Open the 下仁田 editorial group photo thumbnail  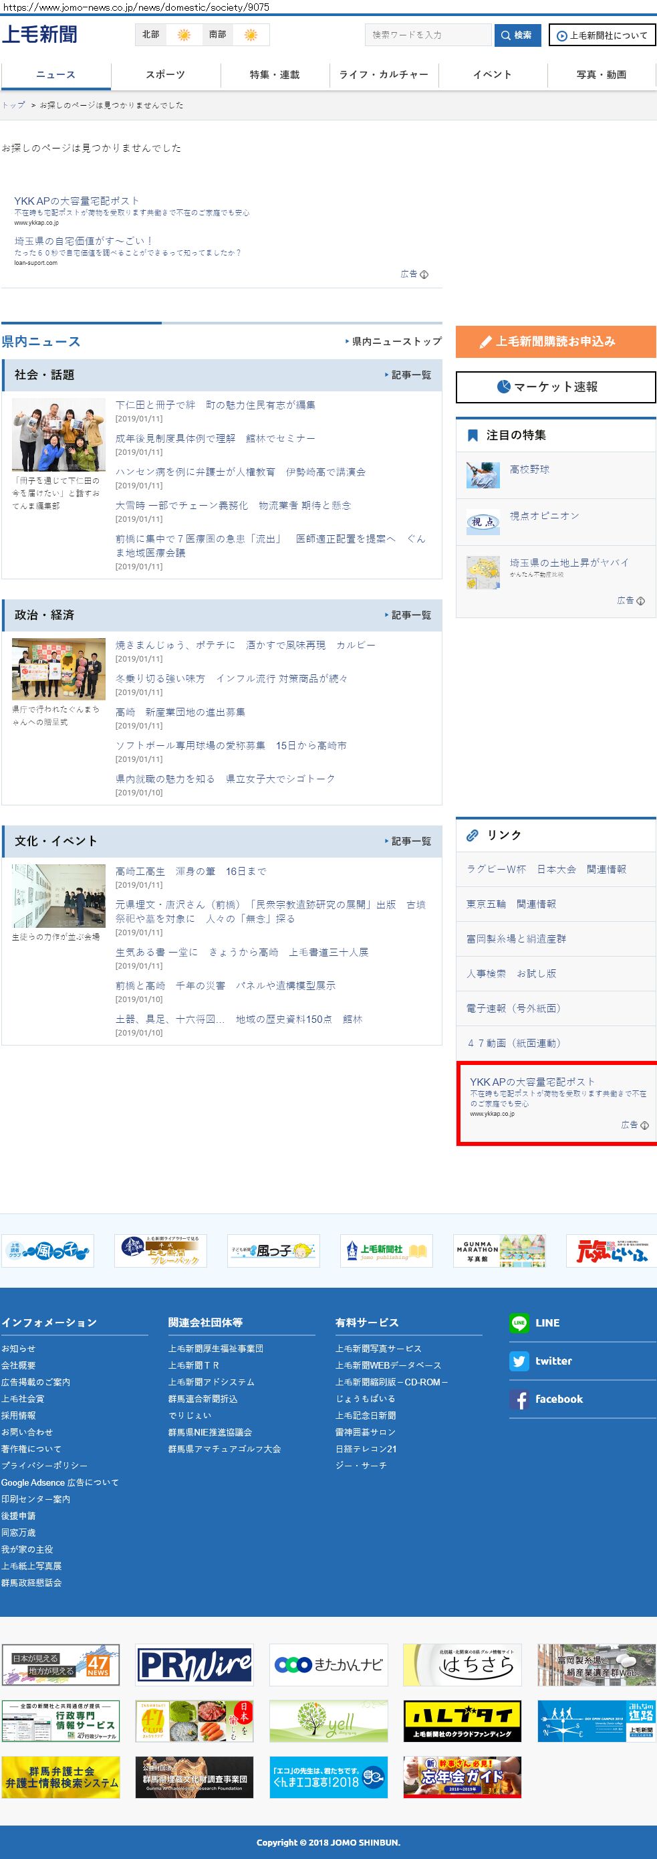pos(58,434)
